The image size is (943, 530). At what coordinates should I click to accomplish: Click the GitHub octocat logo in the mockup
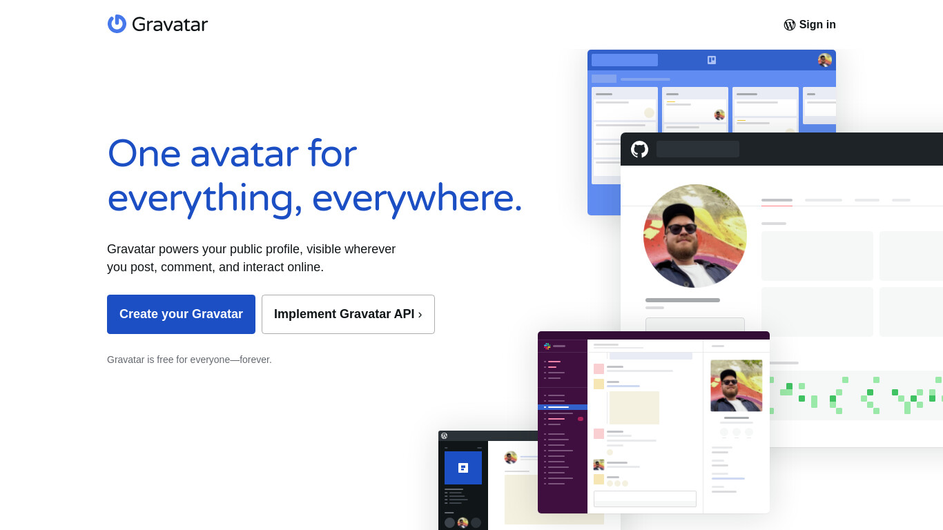[639, 149]
